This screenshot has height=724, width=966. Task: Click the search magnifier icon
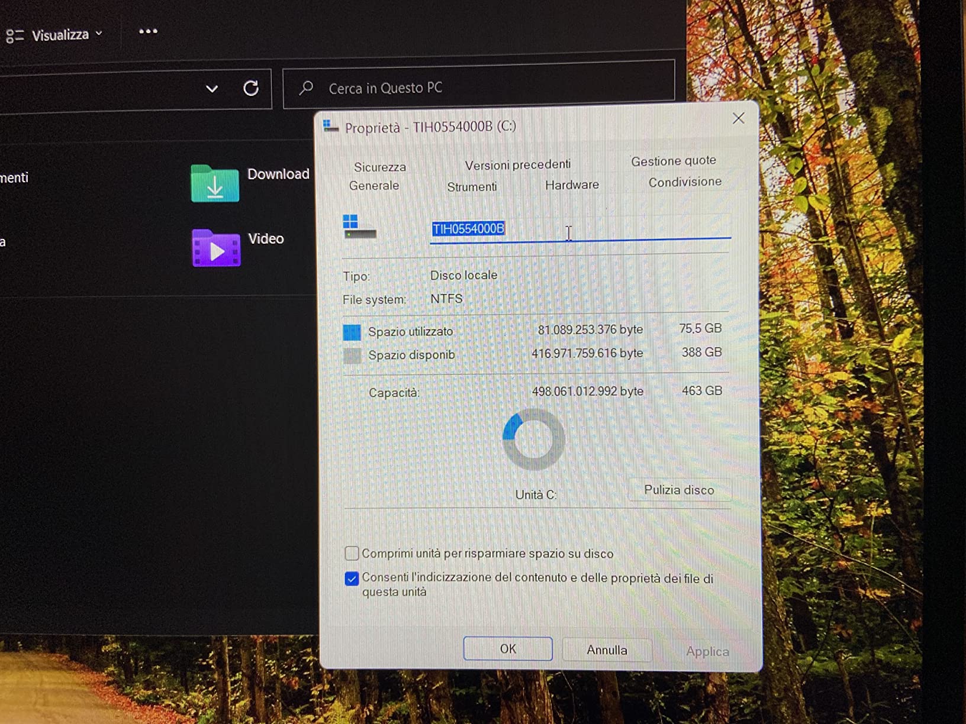coord(306,88)
